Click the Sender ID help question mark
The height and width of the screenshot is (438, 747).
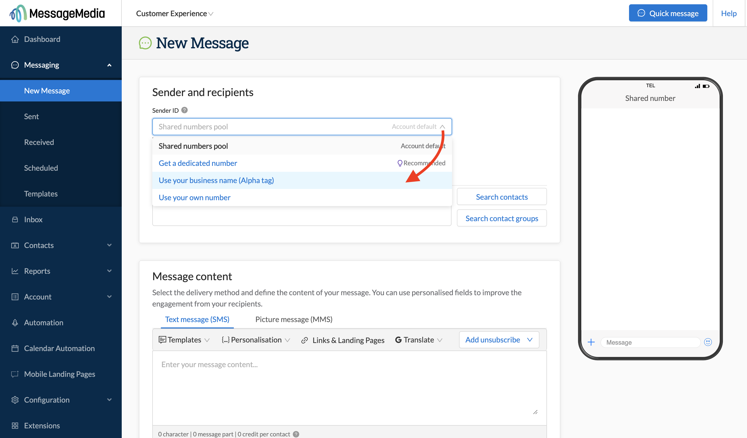point(184,110)
